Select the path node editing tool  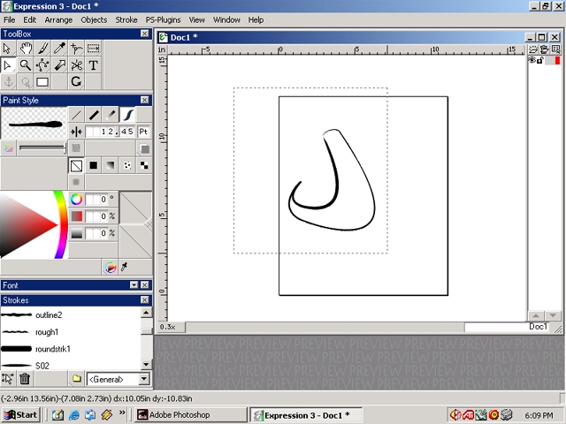coord(42,65)
